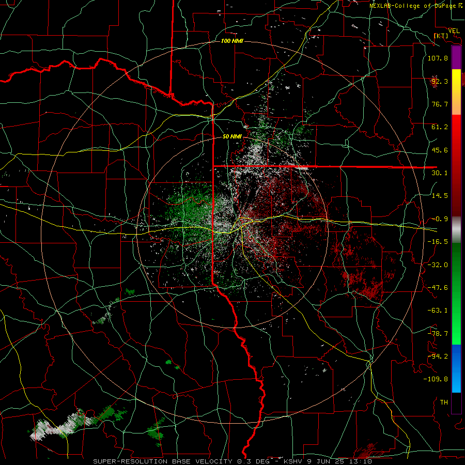
Task: Click the TH threshold label in legend
Action: point(444,402)
